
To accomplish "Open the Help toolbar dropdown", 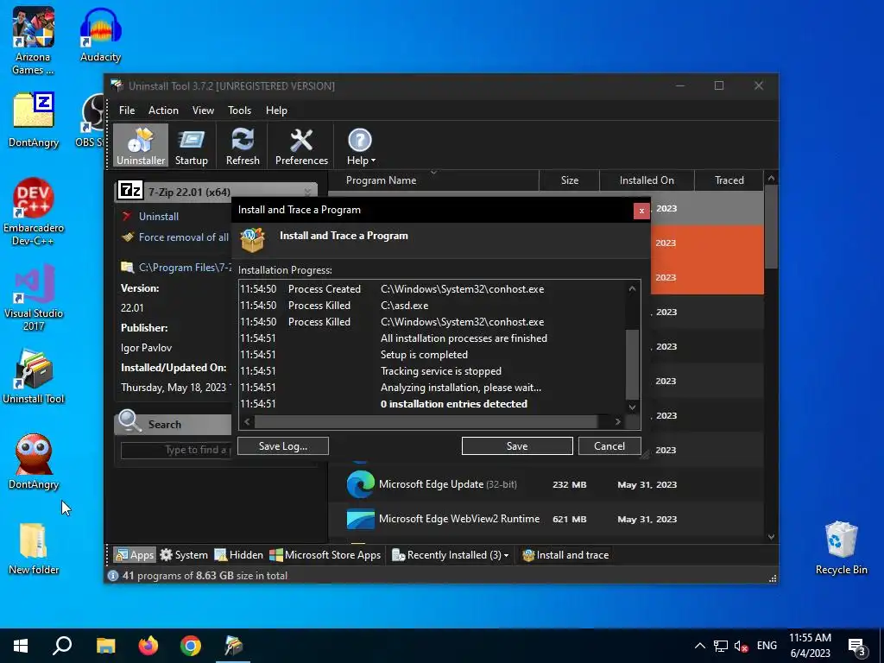I will click(x=360, y=146).
